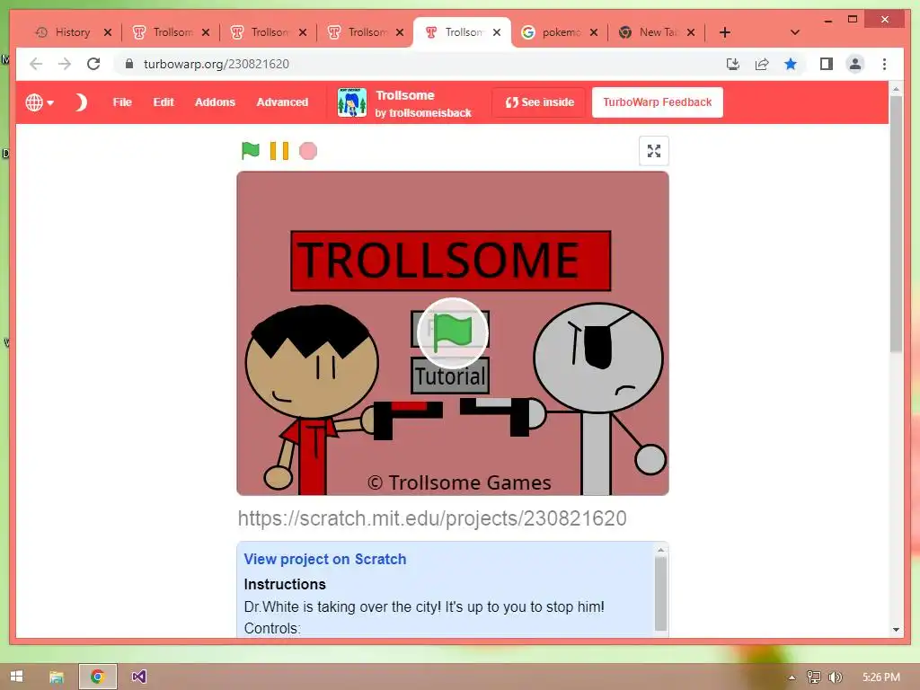920x690 pixels.
Task: Open File Explorer from the taskbar
Action: pos(57,677)
